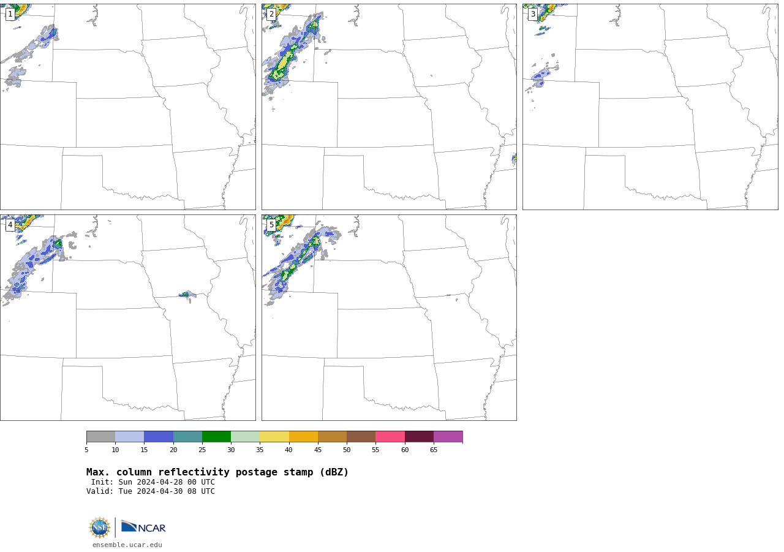Click the ensemble.ucar.edu text
Viewport: 784px width, 552px height.
point(127,545)
